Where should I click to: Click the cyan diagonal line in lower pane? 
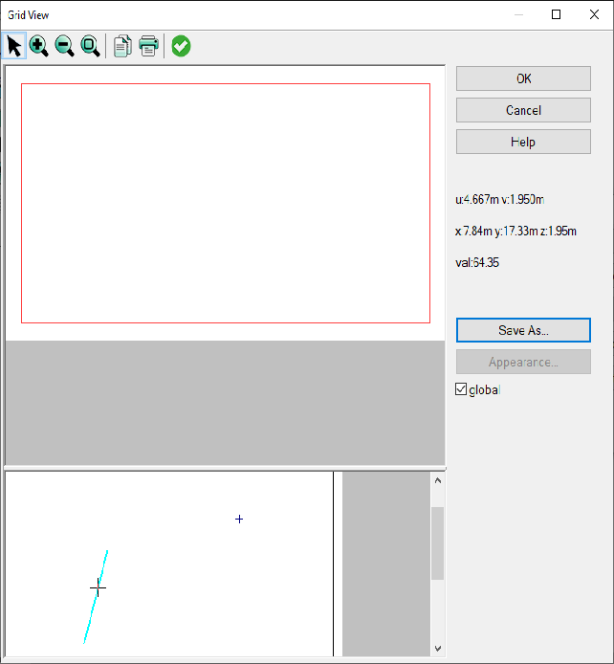pyautogui.click(x=97, y=595)
